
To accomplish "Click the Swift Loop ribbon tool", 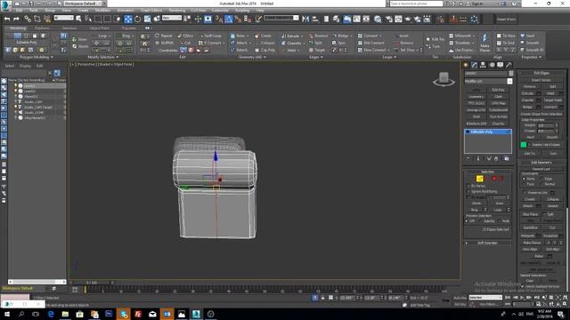I will coord(211,36).
